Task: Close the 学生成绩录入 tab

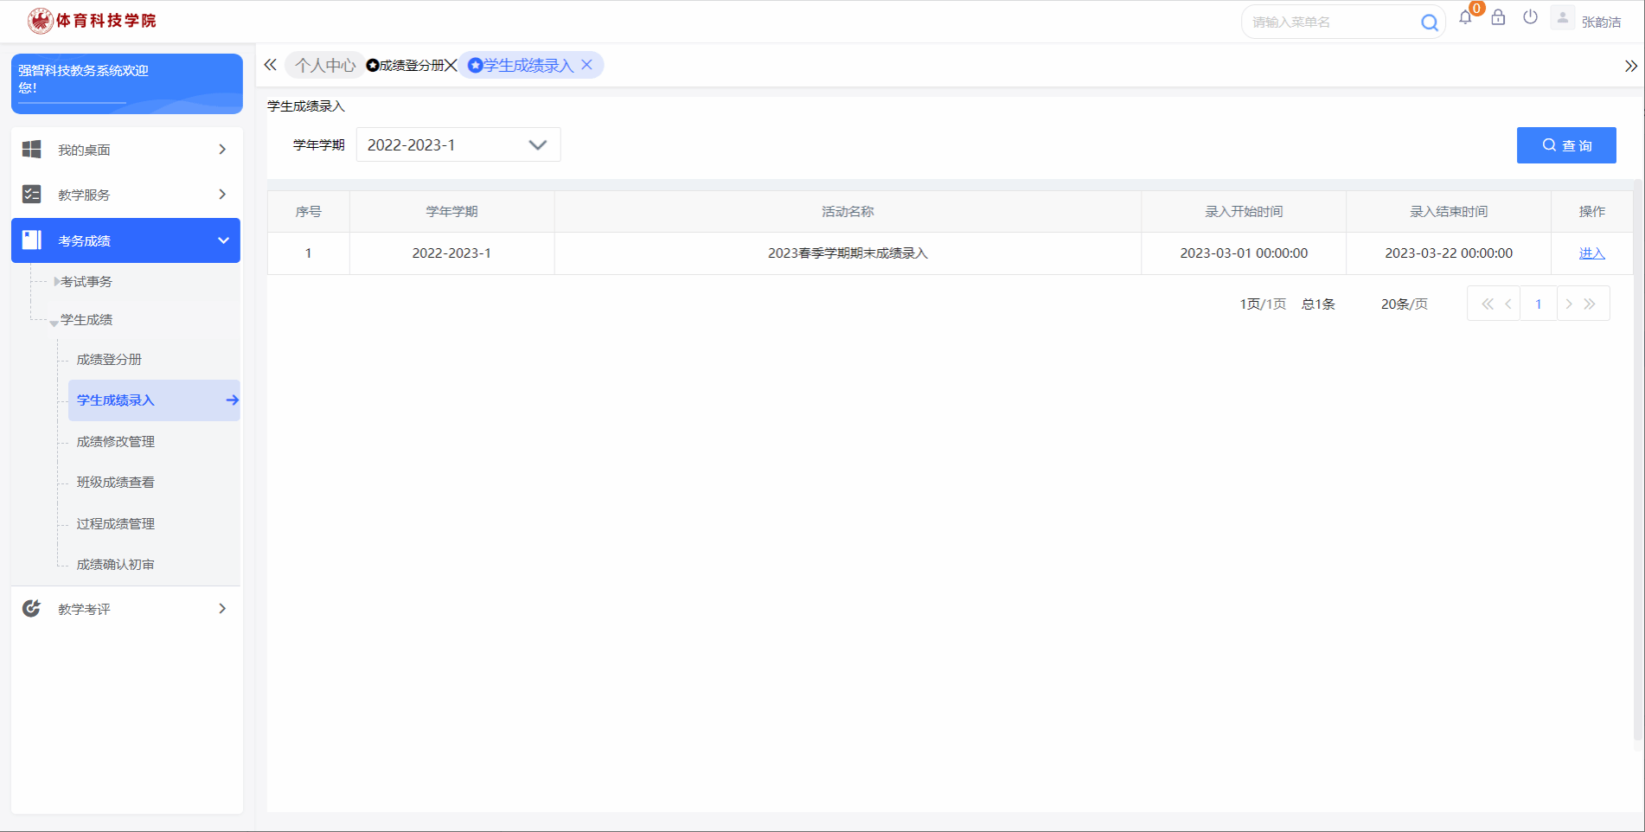Action: pyautogui.click(x=587, y=65)
